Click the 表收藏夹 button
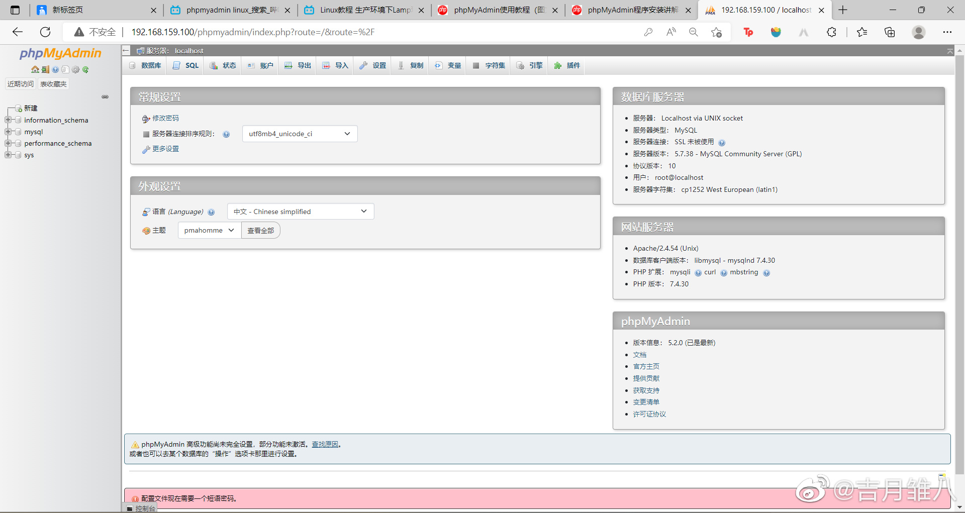The width and height of the screenshot is (965, 513). pyautogui.click(x=53, y=84)
